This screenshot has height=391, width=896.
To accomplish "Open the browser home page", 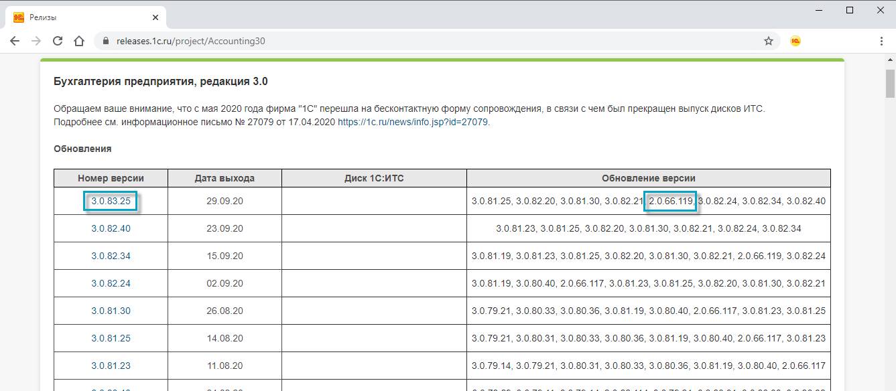I will pos(79,41).
